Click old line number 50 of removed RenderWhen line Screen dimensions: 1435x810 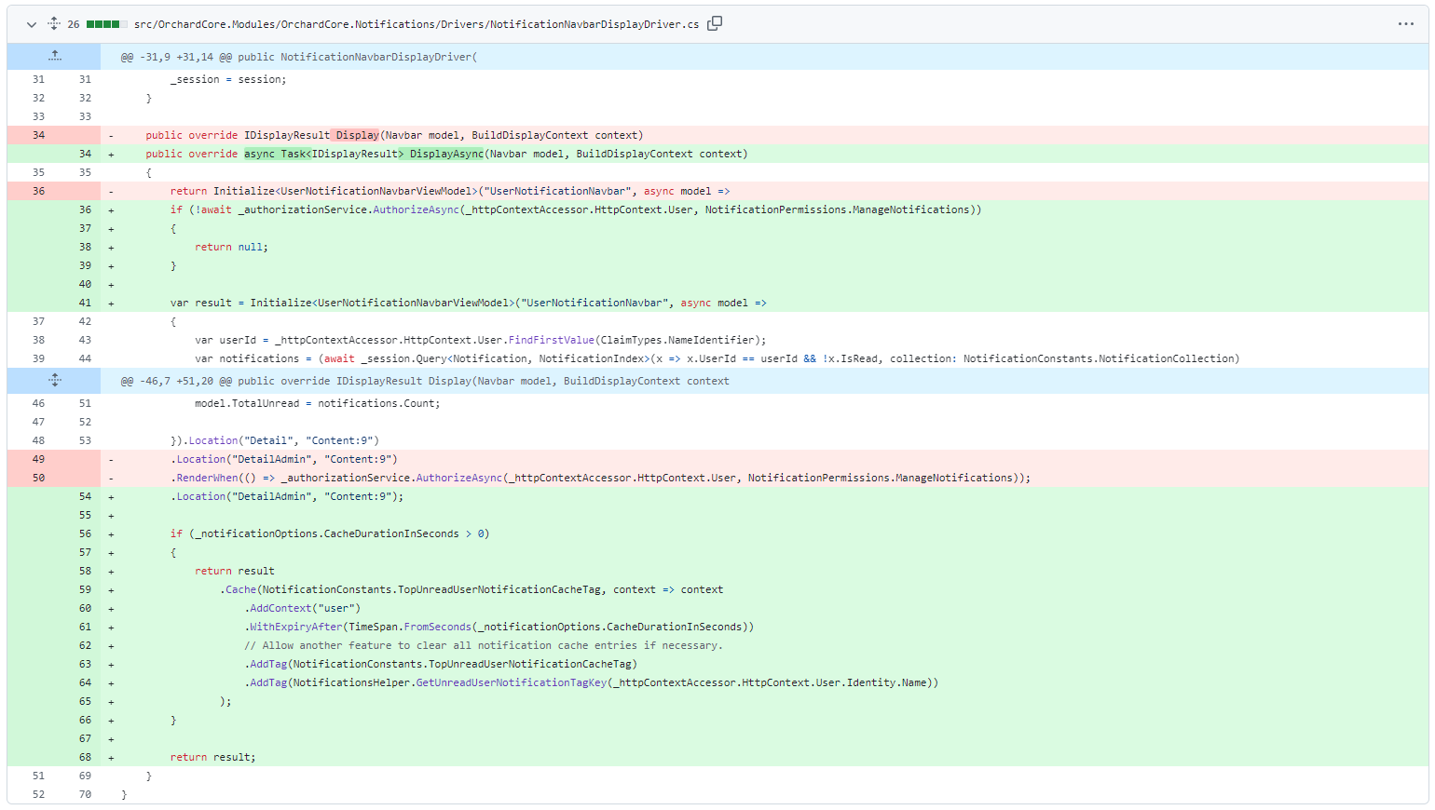[38, 478]
